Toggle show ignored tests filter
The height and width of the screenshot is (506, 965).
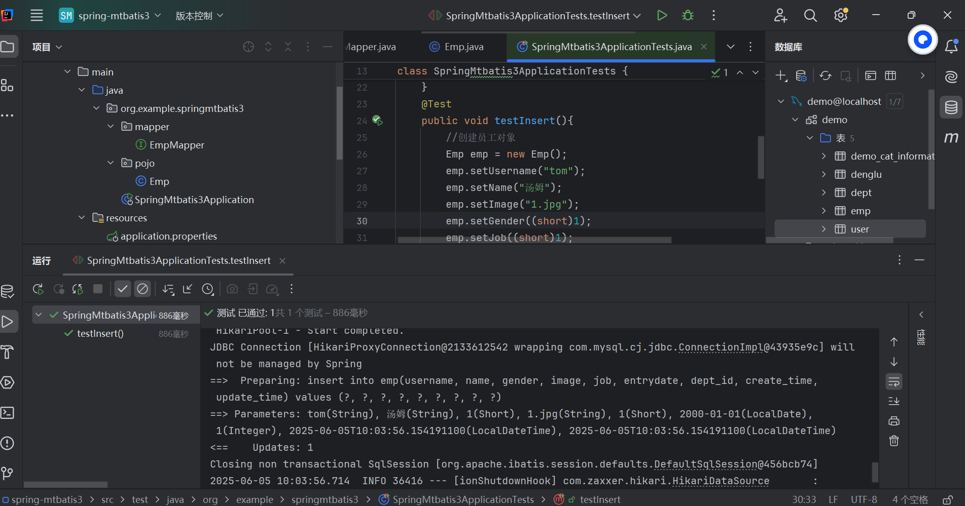click(143, 289)
